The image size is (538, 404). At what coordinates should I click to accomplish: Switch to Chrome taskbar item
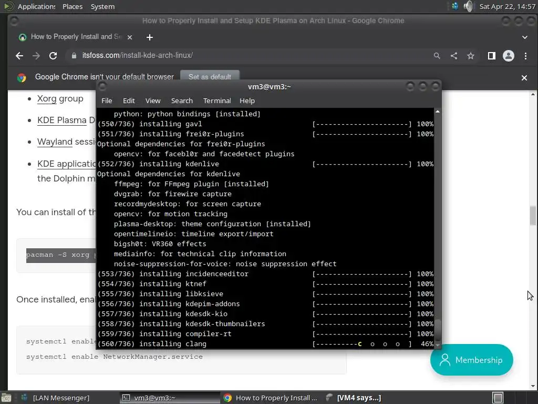coord(270,398)
